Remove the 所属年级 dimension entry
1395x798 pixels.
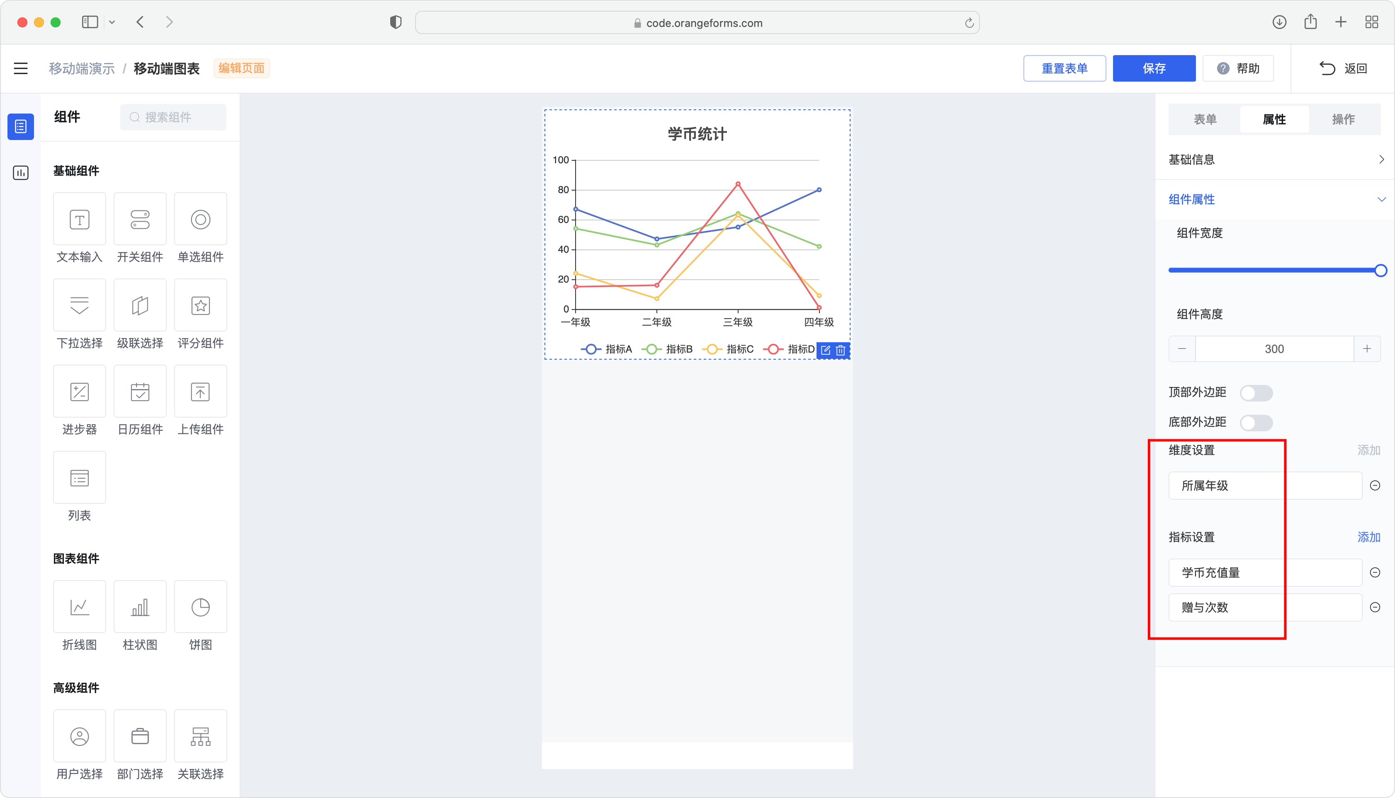1375,486
